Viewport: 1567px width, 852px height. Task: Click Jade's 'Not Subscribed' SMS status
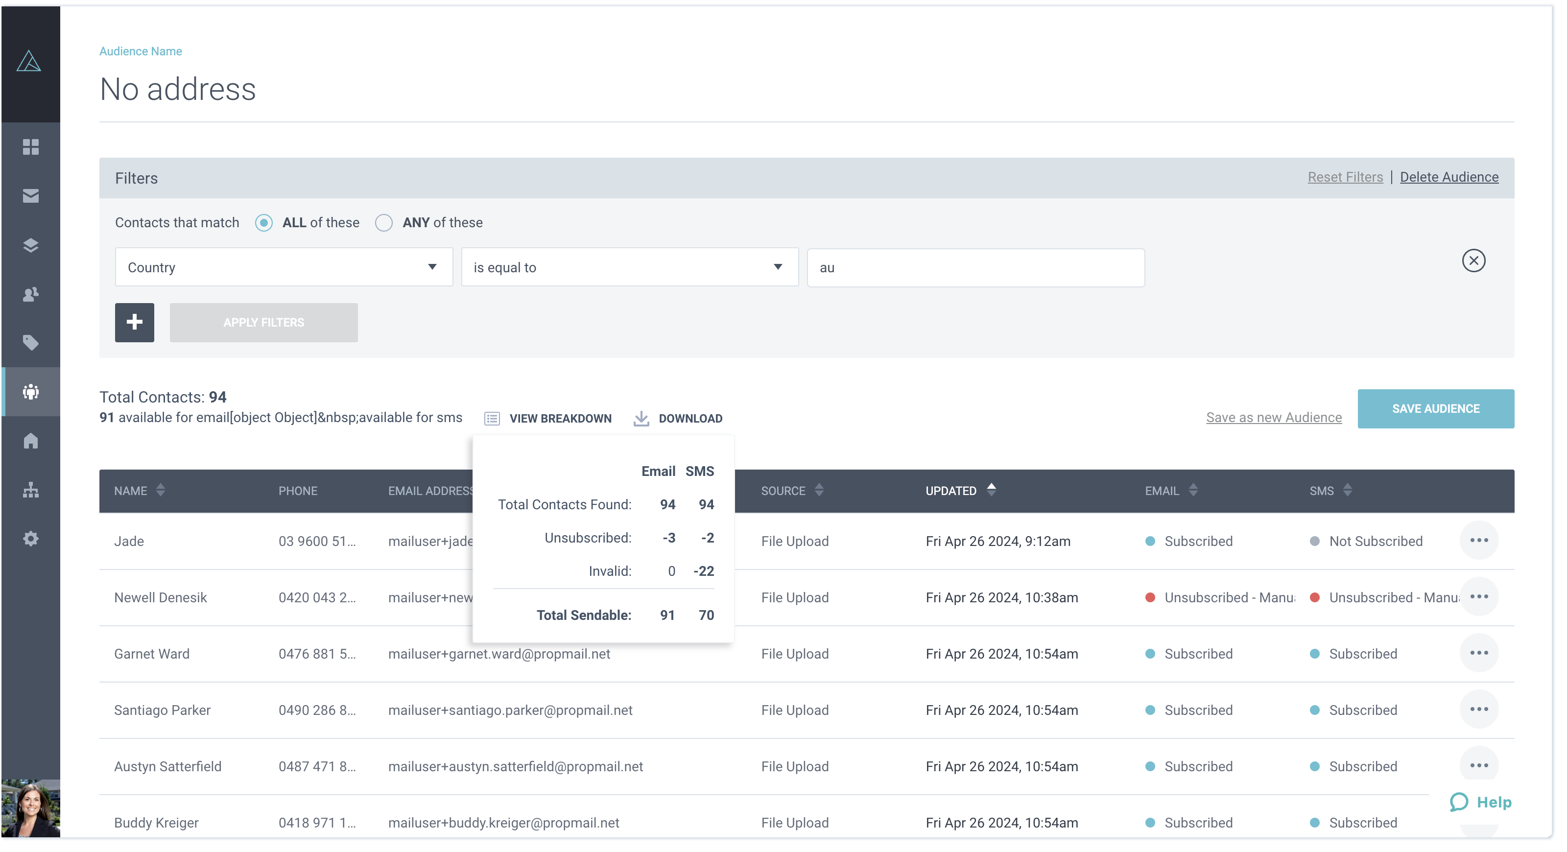pos(1376,541)
